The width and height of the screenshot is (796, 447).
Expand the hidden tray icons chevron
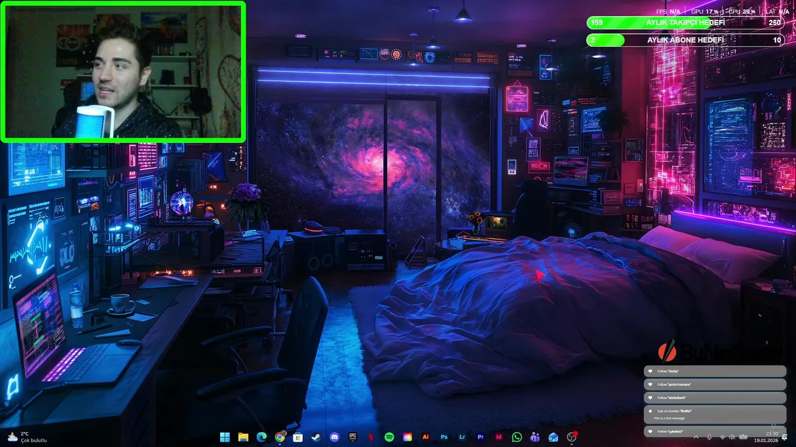click(x=696, y=437)
